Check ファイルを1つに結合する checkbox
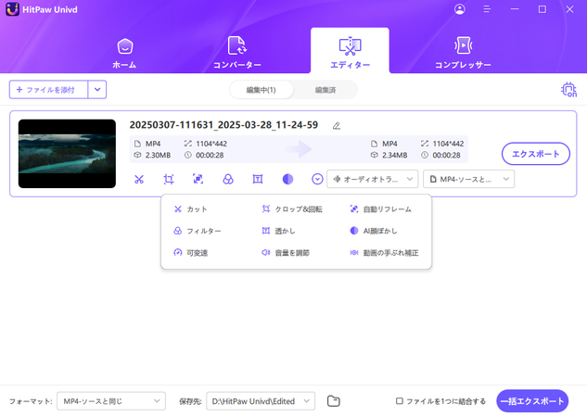587x417 pixels. click(400, 401)
